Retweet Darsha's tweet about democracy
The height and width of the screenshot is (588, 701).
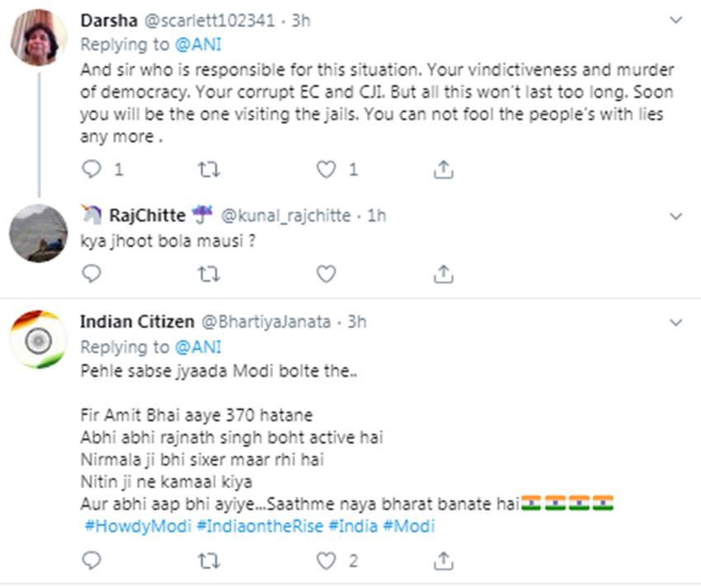(209, 169)
